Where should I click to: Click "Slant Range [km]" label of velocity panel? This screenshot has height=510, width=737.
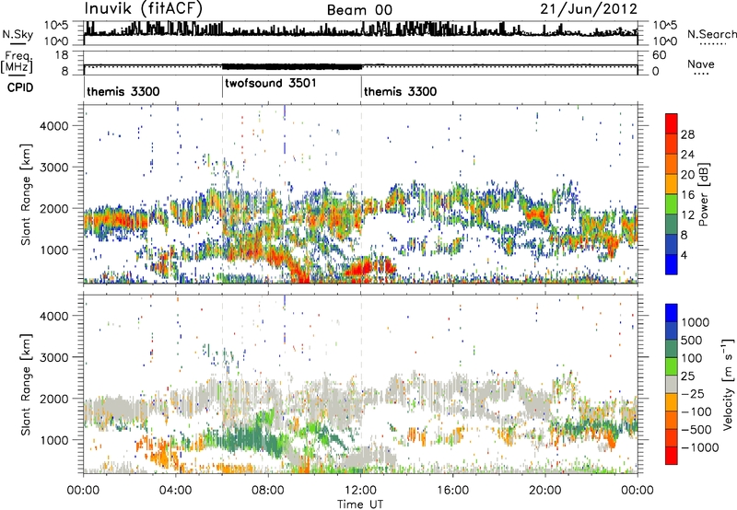pyautogui.click(x=26, y=385)
